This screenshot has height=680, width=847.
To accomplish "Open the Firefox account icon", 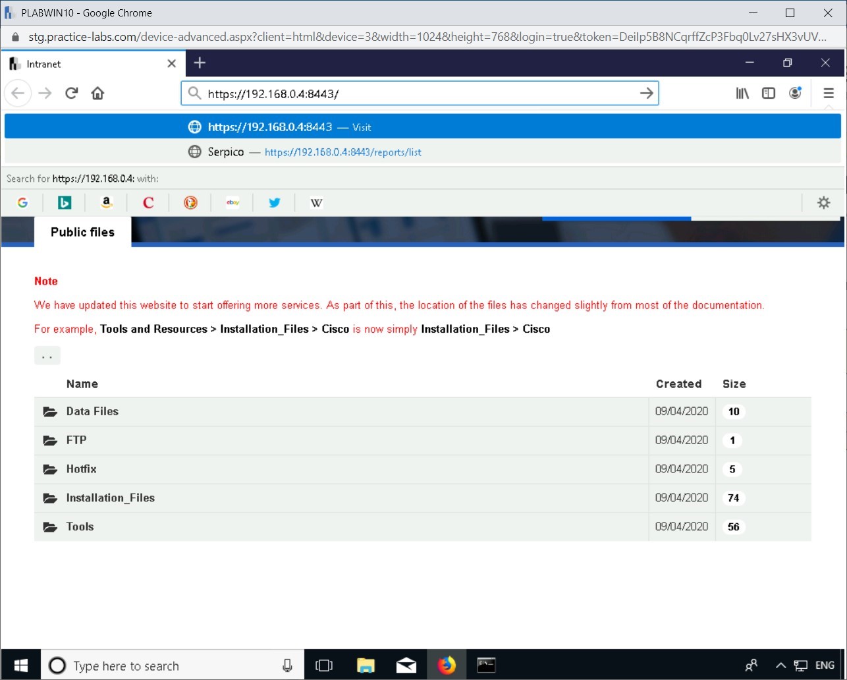I will click(x=795, y=93).
